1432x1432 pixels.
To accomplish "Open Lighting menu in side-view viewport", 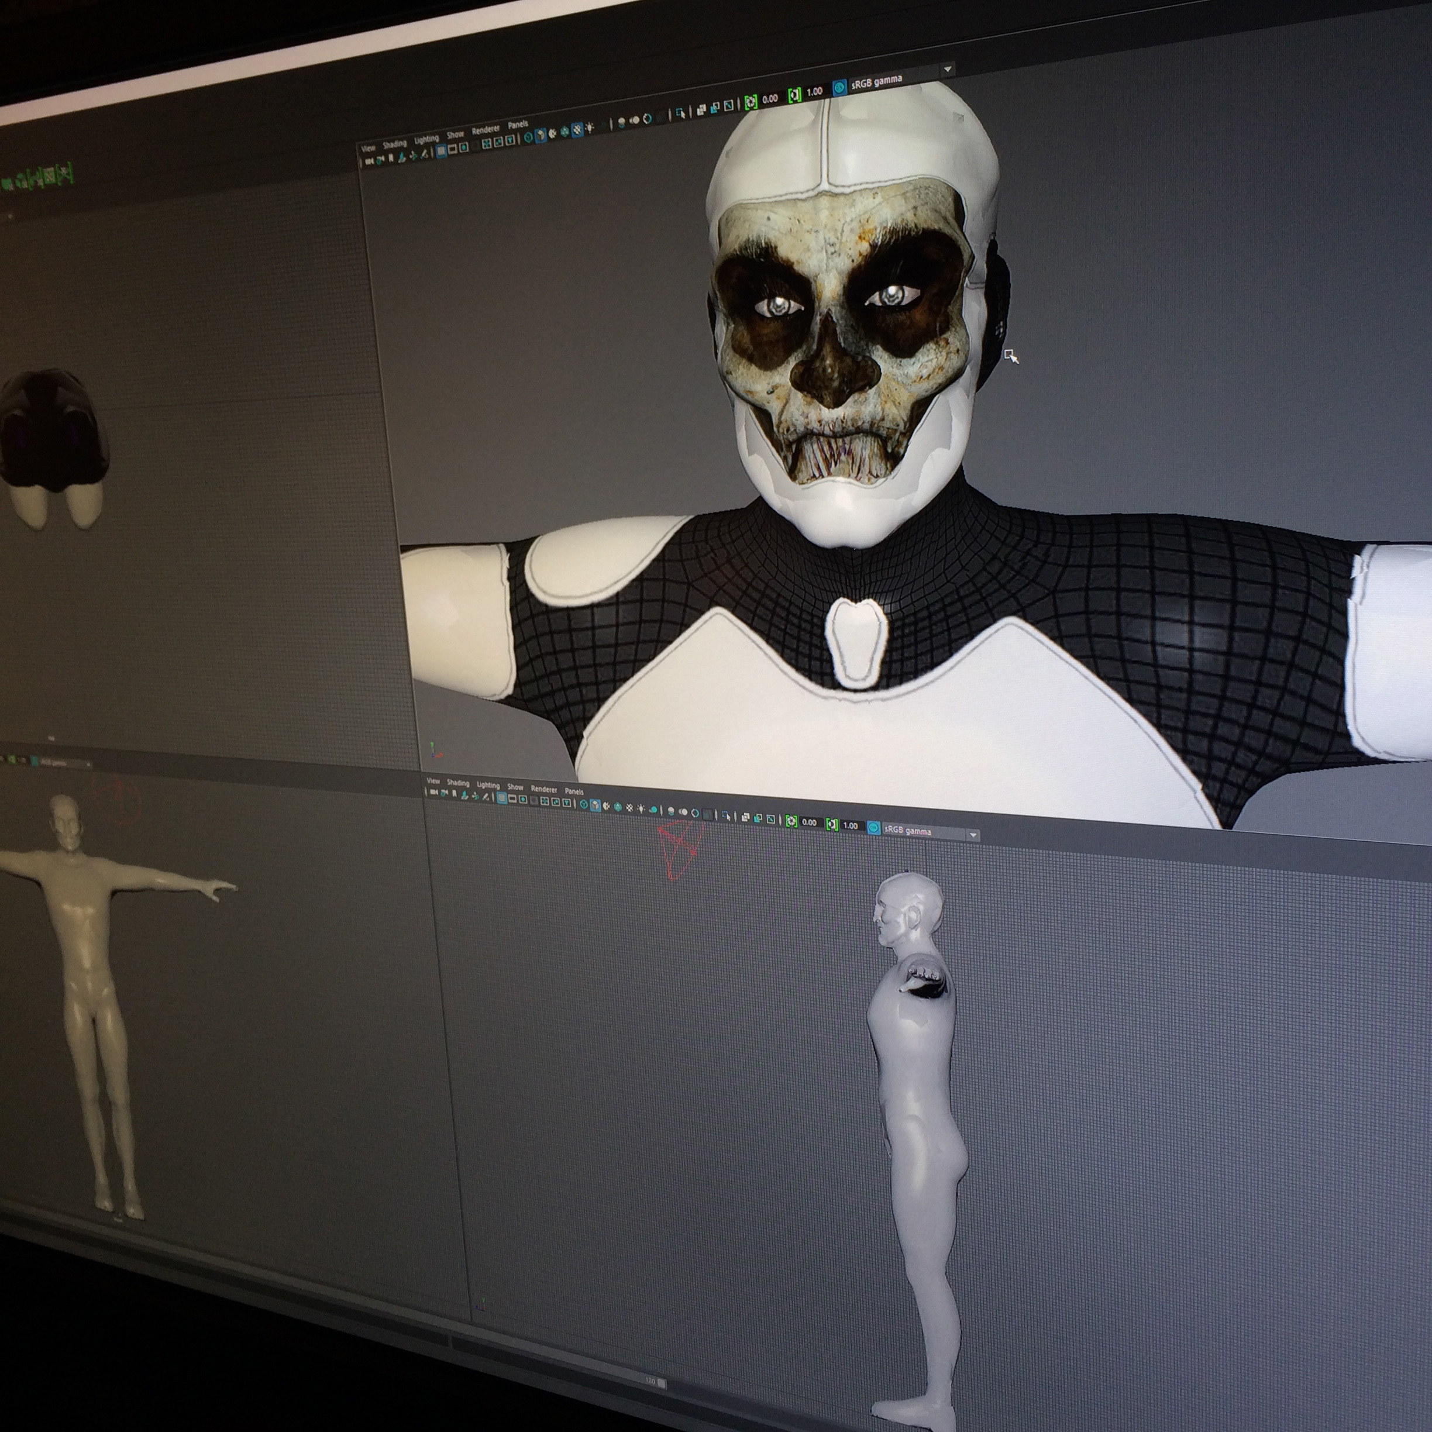I will (488, 786).
